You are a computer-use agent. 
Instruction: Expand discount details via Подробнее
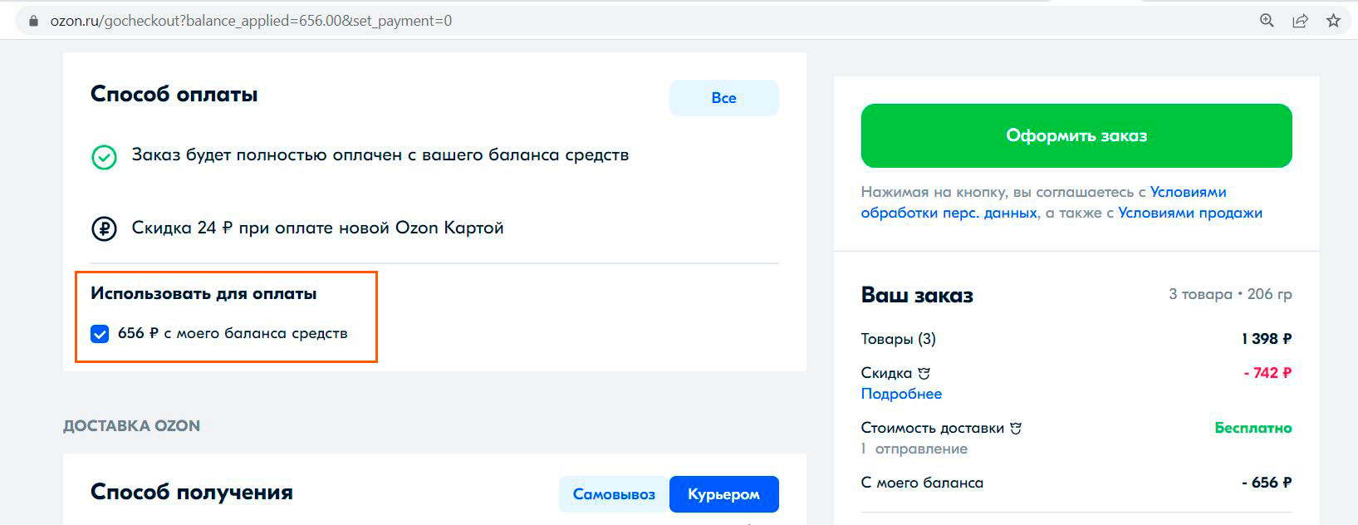coord(901,394)
